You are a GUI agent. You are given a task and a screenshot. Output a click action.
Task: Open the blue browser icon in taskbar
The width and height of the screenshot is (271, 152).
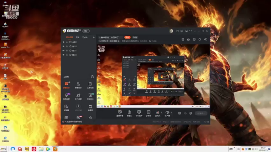(x=13, y=149)
